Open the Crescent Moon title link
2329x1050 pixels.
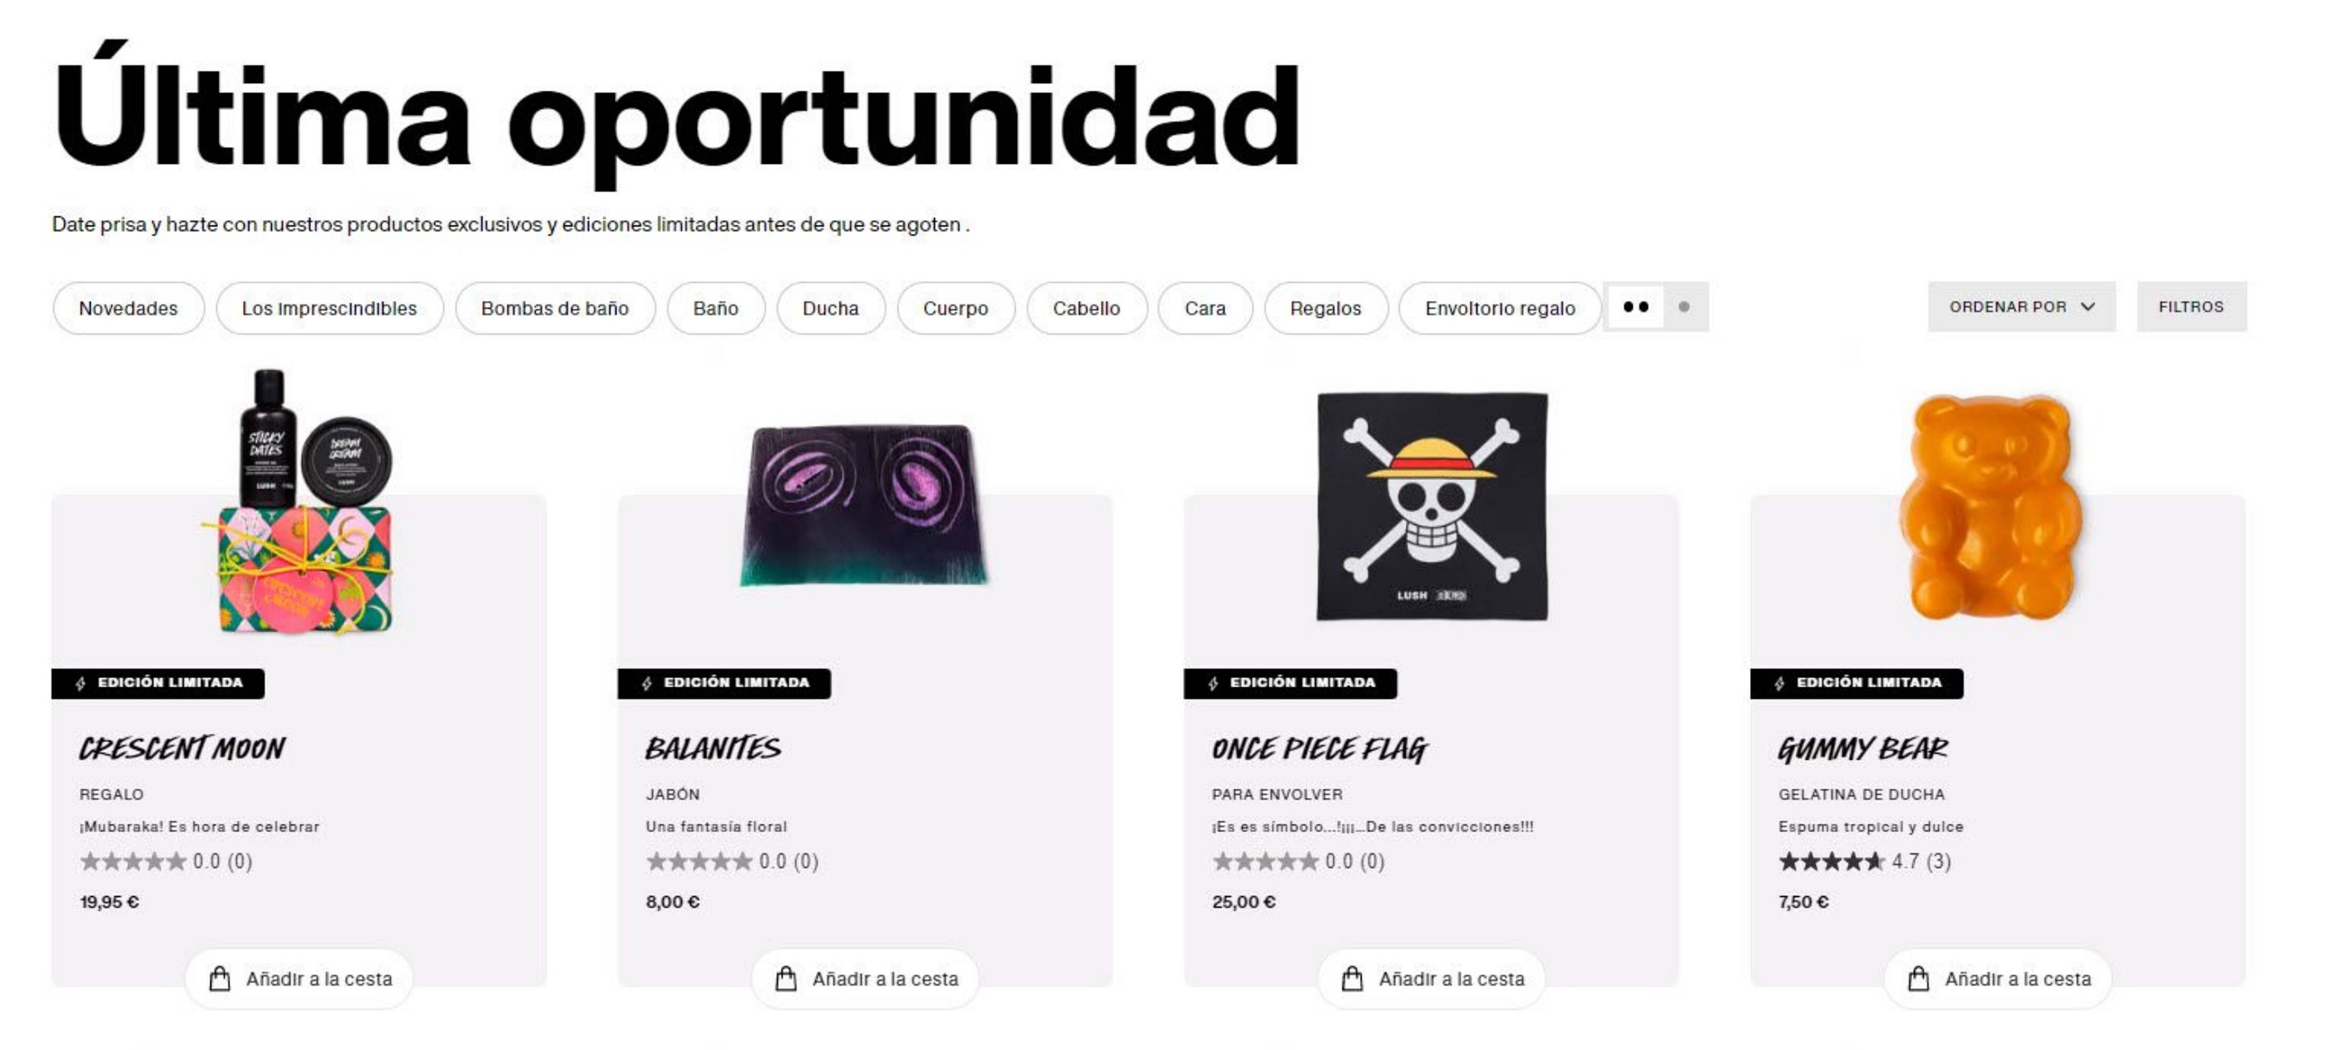coord(182,749)
